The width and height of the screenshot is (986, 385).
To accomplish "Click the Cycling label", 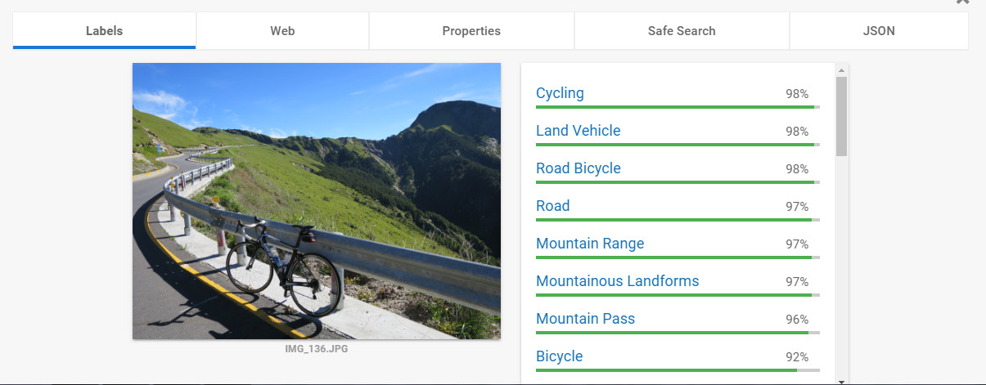I will (x=560, y=93).
